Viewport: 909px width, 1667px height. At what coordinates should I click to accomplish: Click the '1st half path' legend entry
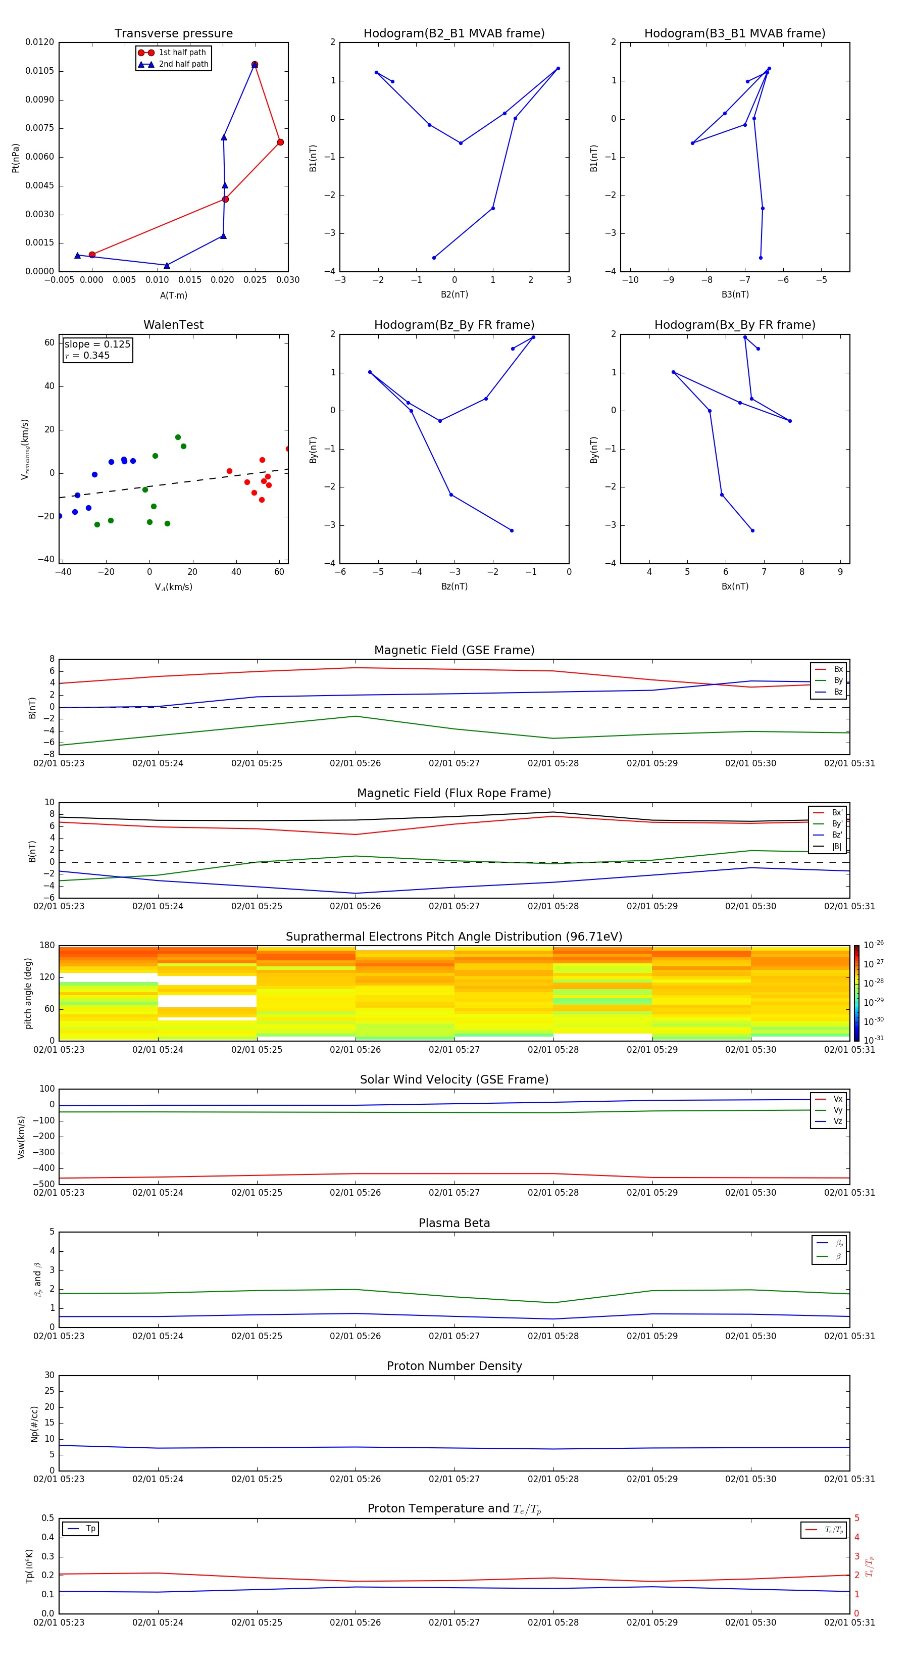(x=172, y=53)
